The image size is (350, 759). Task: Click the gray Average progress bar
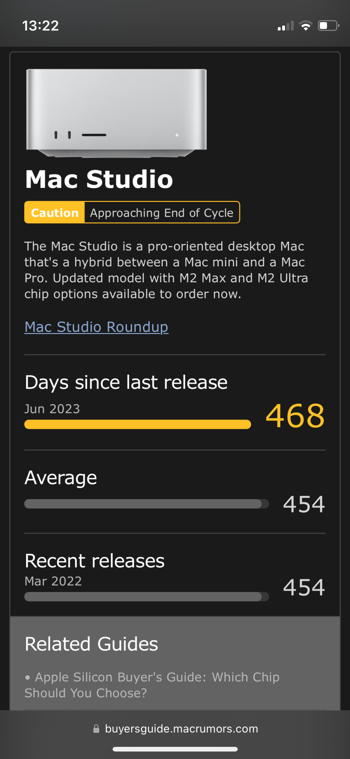point(146,504)
